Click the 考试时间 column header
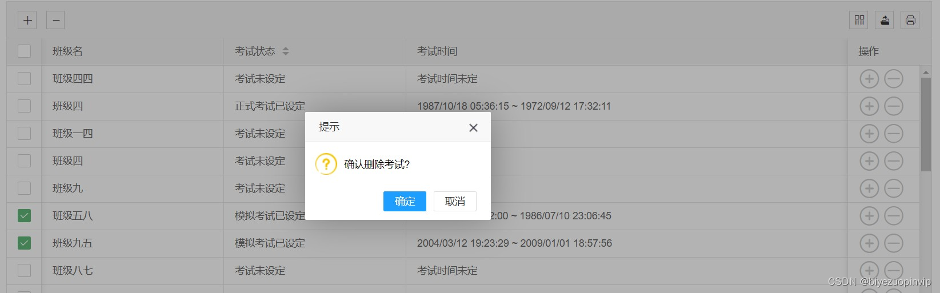This screenshot has height=293, width=940. click(x=437, y=51)
